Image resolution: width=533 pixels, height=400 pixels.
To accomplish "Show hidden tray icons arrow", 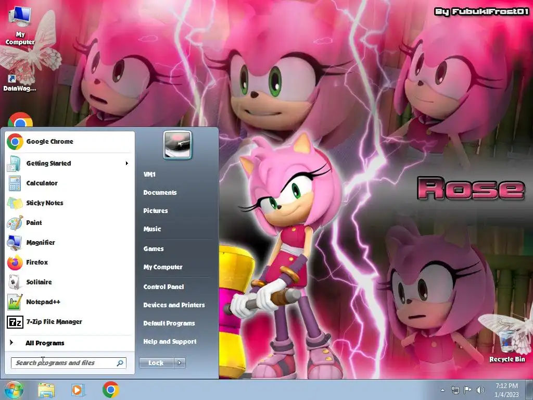I will click(x=442, y=390).
